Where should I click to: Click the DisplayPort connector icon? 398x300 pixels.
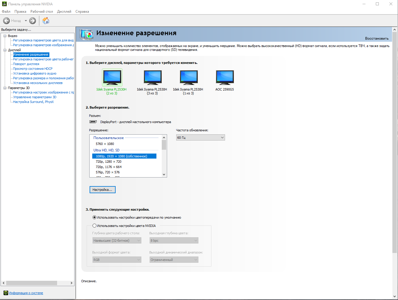pyautogui.click(x=93, y=122)
